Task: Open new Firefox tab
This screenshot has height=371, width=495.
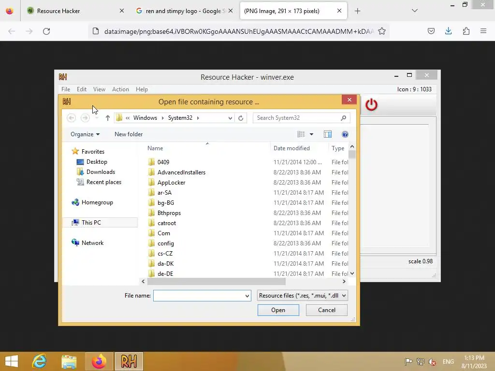Action: coord(357,11)
